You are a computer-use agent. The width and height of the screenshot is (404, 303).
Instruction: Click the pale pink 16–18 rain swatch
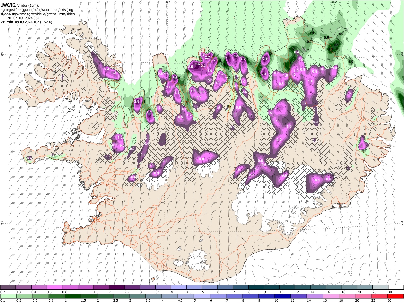tap(331, 296)
